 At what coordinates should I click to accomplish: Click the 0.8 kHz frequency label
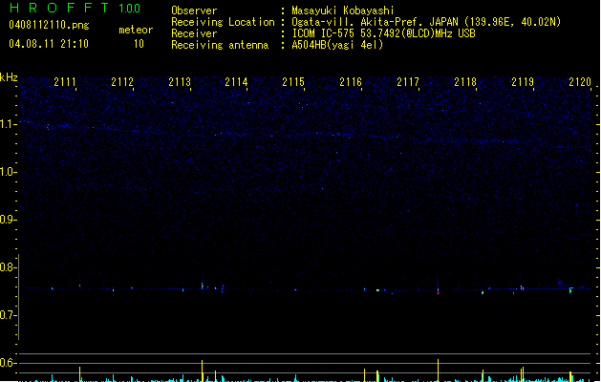(9, 267)
